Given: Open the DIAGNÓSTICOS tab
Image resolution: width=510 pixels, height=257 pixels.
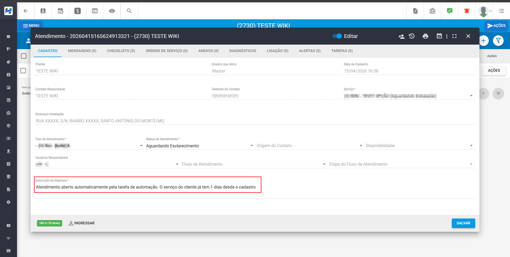Looking at the screenshot, I should [243, 51].
